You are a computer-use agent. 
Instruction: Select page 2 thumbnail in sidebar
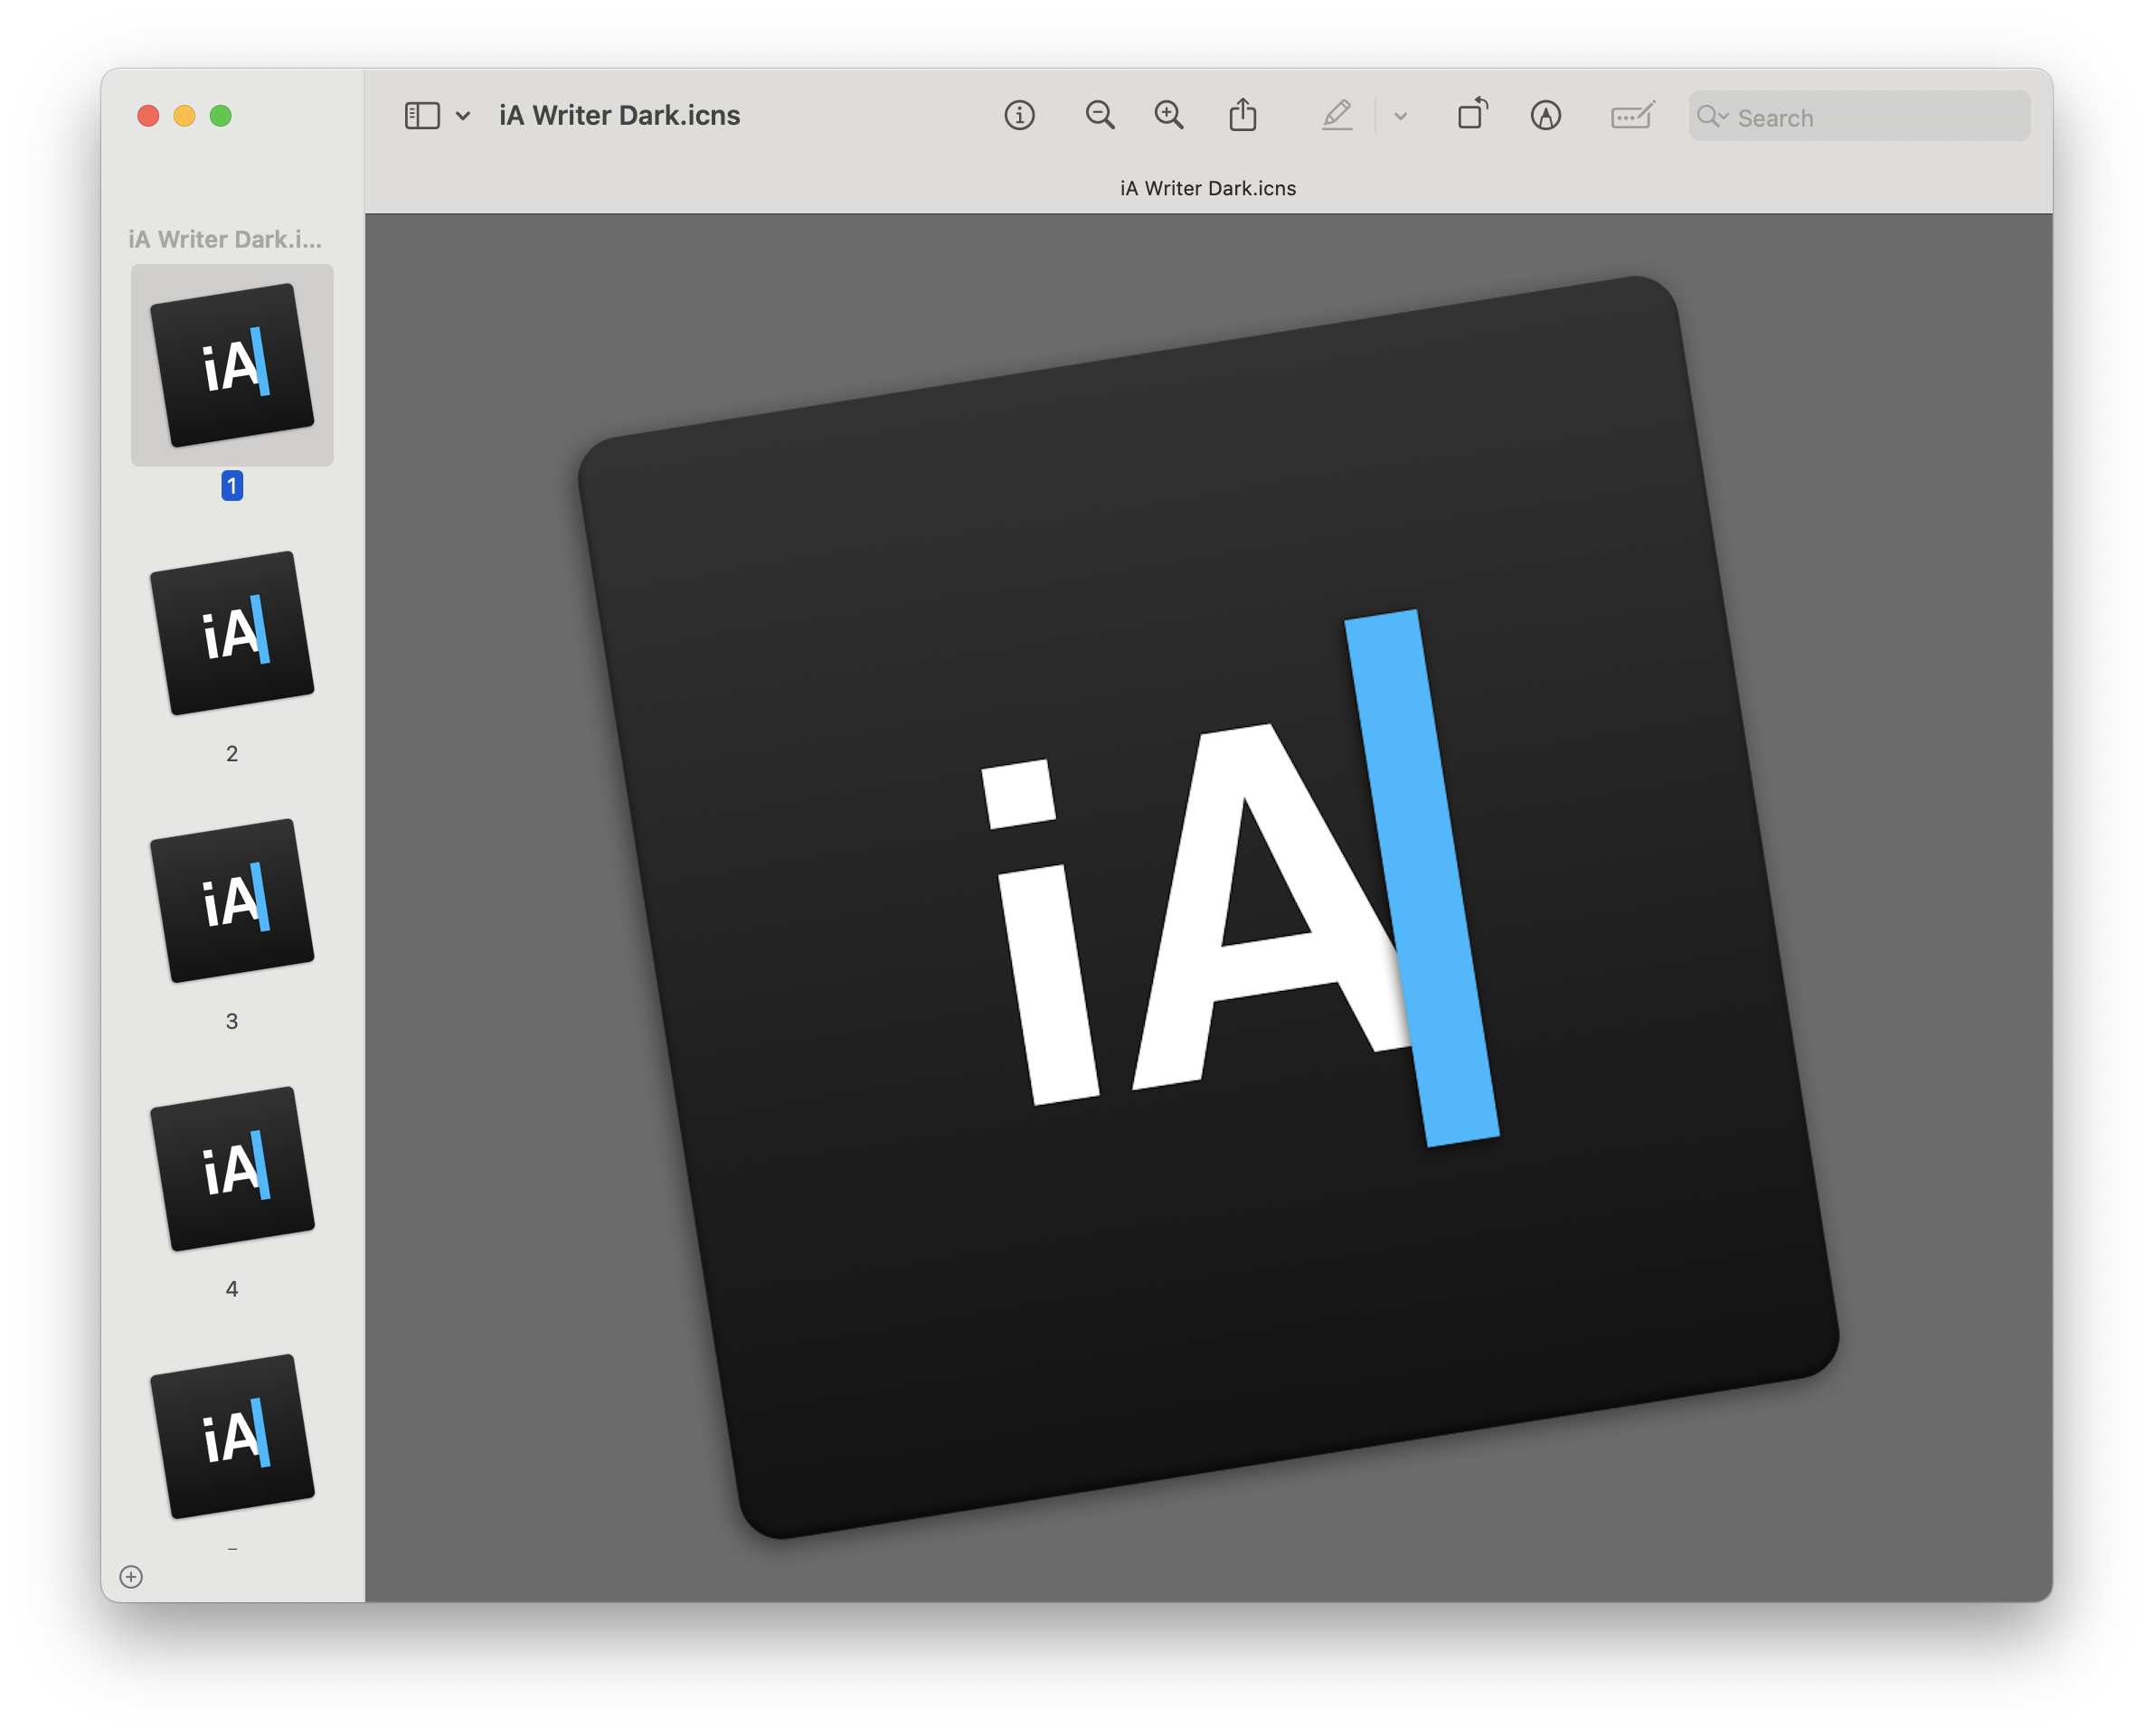pyautogui.click(x=232, y=633)
